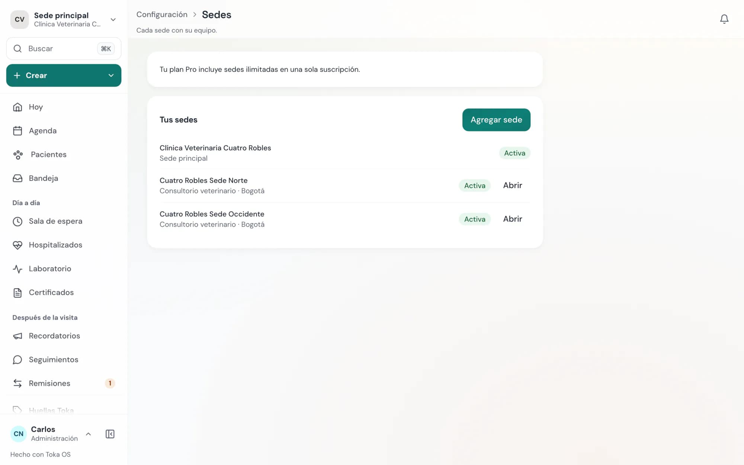Click the Crear button label

[36, 76]
